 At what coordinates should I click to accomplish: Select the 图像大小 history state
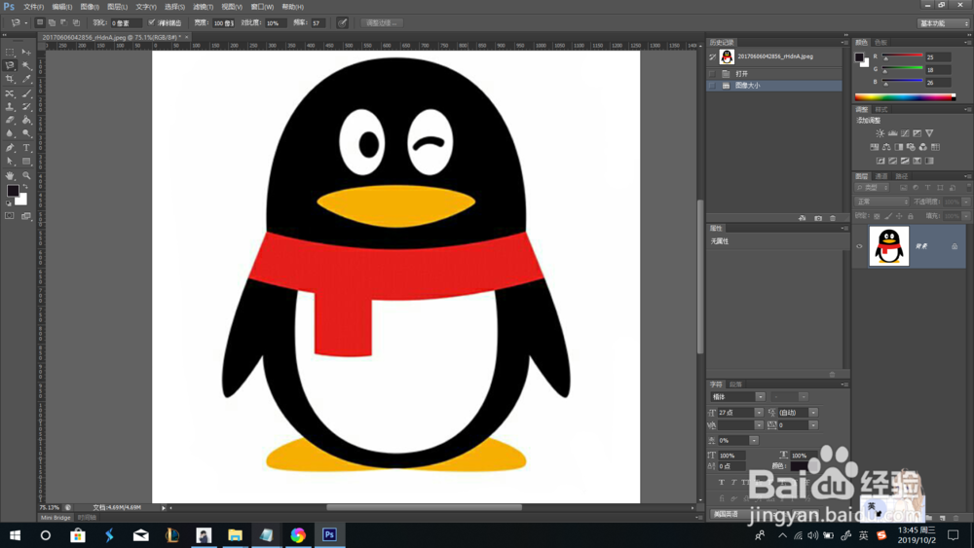tap(774, 86)
